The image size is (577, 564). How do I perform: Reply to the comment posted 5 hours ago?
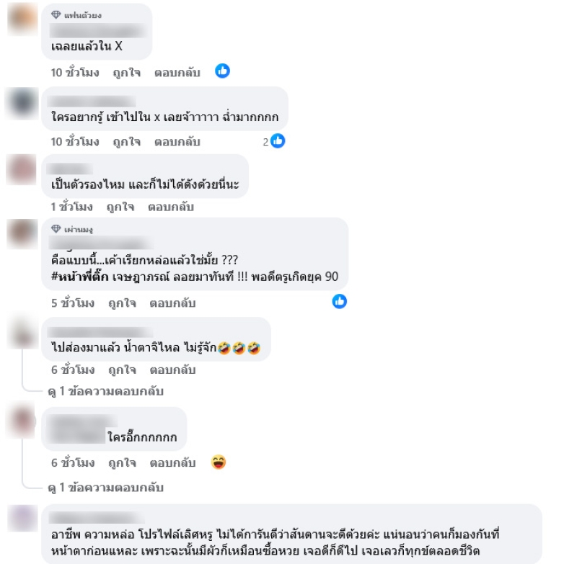(172, 303)
